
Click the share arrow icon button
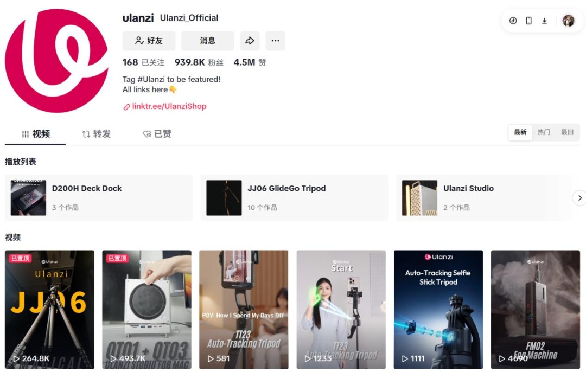(x=250, y=41)
